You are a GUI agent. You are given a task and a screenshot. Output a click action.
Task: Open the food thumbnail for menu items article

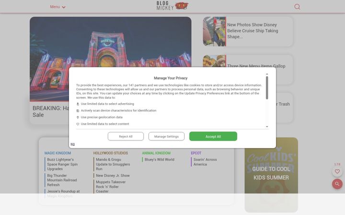coord(215,61)
